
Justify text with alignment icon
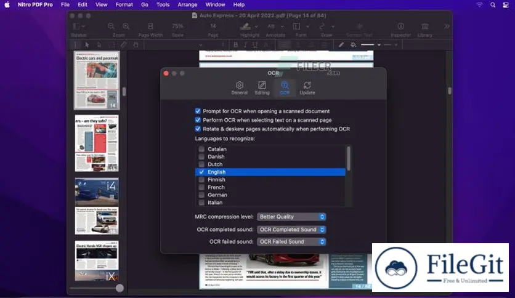click(324, 45)
